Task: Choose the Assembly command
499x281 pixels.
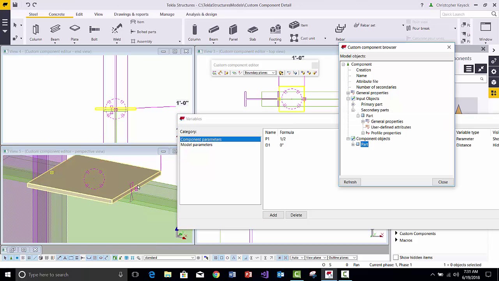Action: tap(141, 41)
